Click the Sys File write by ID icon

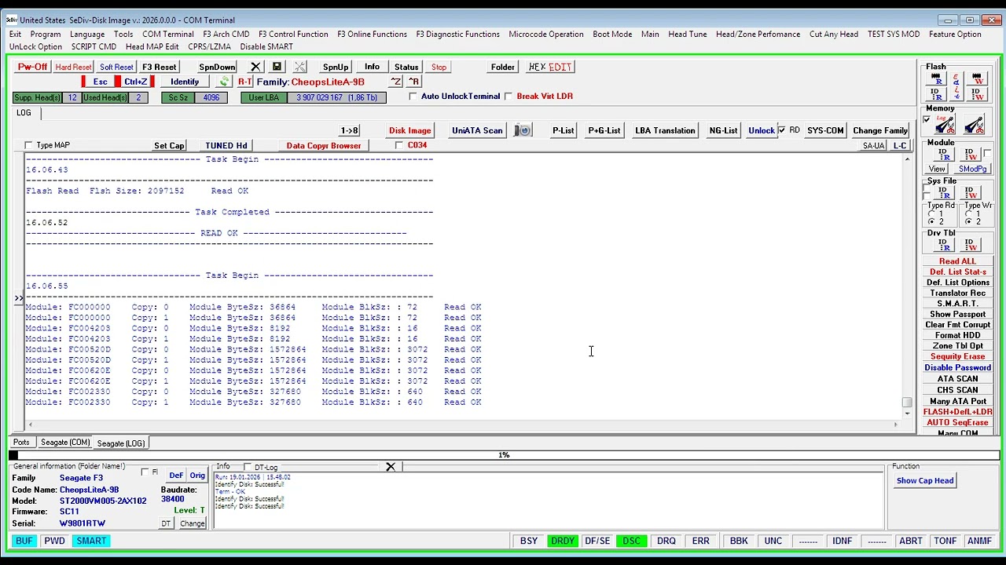970,192
